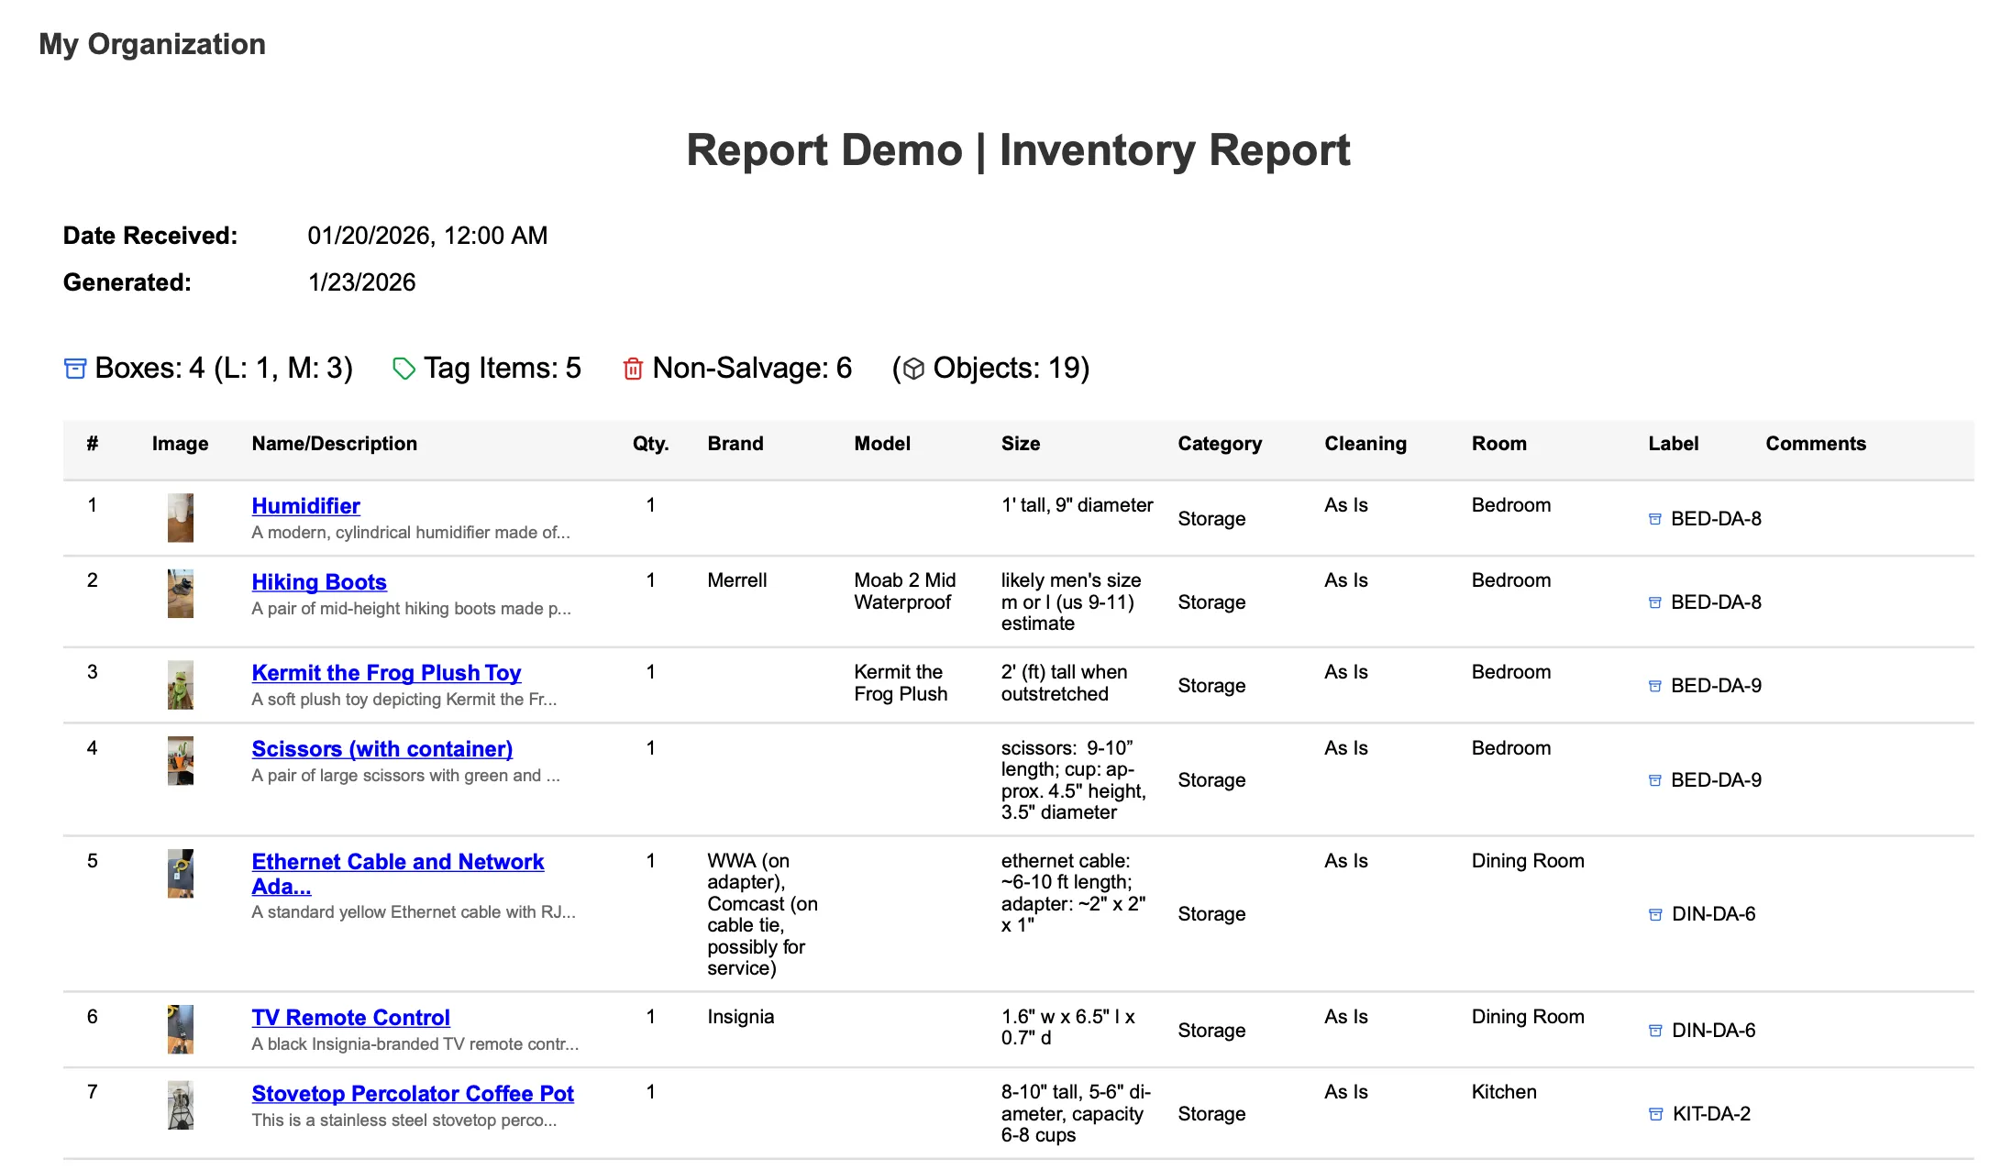Open the TV Remote Control link
This screenshot has height=1170, width=1990.
click(x=350, y=1018)
